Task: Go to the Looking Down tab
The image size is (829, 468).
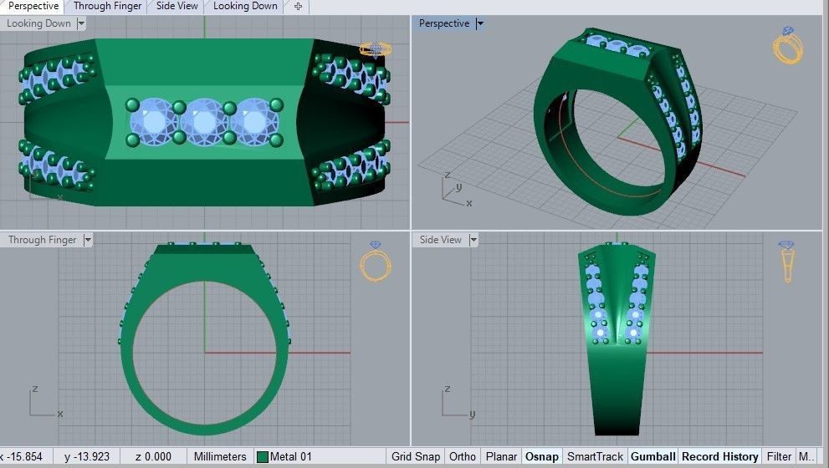Action: coord(245,7)
